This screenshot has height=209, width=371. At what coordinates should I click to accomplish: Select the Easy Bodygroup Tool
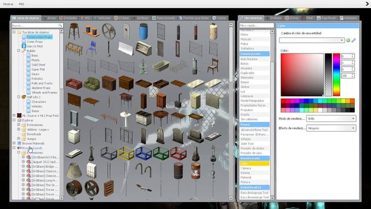pos(254,193)
